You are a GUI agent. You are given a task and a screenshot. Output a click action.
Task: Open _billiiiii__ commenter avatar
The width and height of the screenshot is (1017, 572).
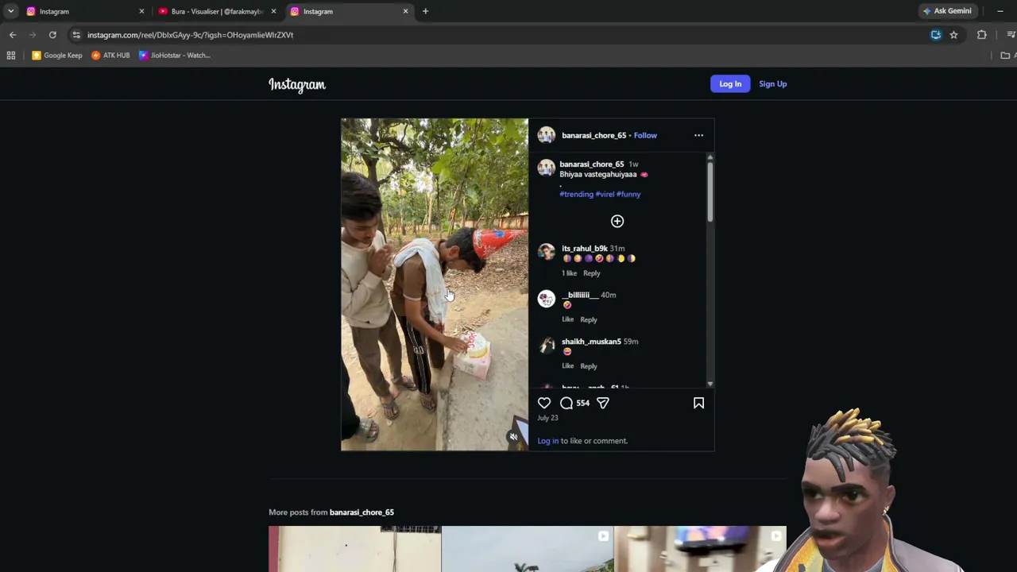[547, 299]
